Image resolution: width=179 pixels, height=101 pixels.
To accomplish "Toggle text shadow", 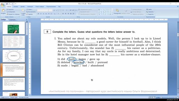I will click(x=49, y=14).
